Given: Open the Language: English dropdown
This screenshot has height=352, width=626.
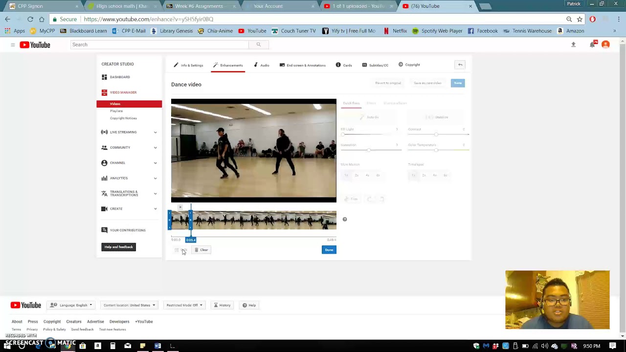Looking at the screenshot, I should [71, 305].
